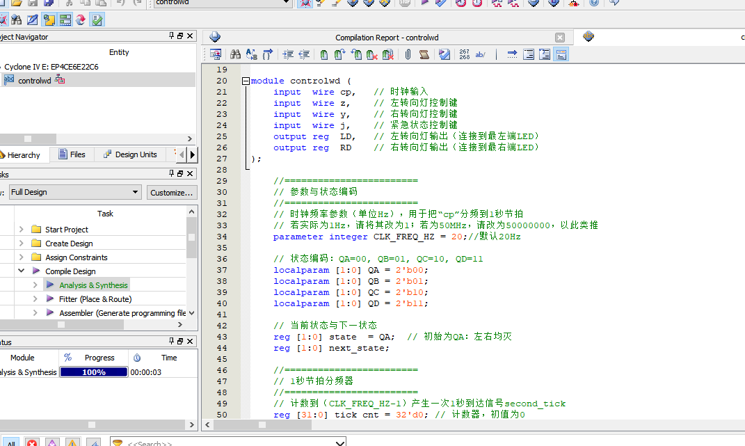Click the second page outline icon left of the highlighted one
This screenshot has width=745, height=446.
click(x=529, y=54)
